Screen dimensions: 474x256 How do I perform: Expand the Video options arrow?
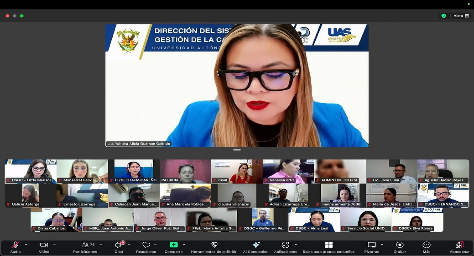tap(55, 245)
